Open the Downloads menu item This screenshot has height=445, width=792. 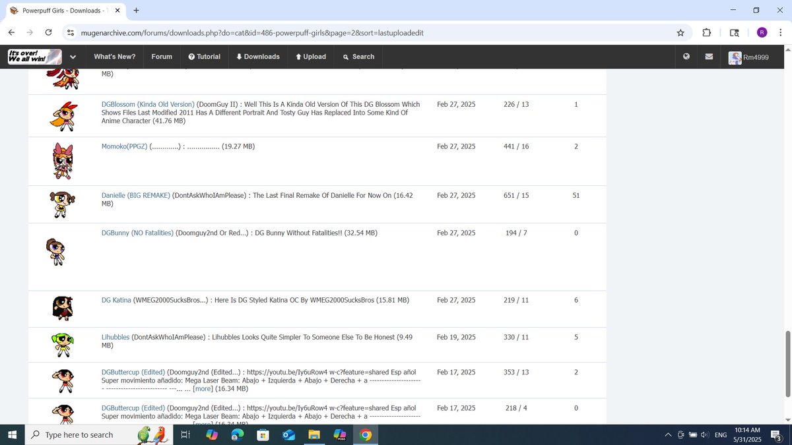tap(258, 57)
